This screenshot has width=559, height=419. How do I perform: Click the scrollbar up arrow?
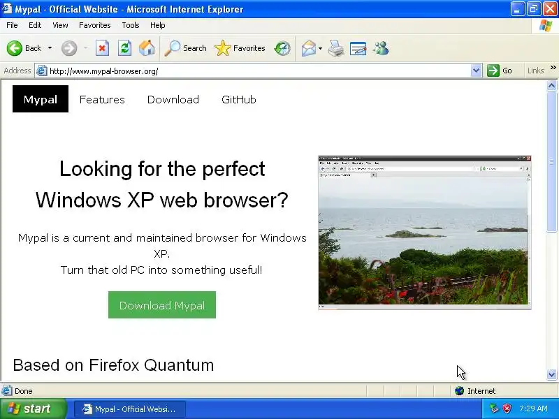tap(551, 86)
